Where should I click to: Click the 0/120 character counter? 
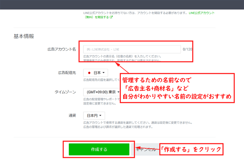pos(187,49)
